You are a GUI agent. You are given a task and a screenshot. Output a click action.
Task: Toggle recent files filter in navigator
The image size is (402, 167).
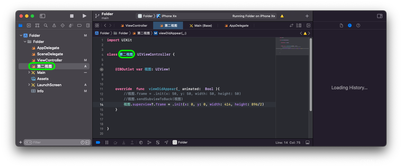point(82,143)
